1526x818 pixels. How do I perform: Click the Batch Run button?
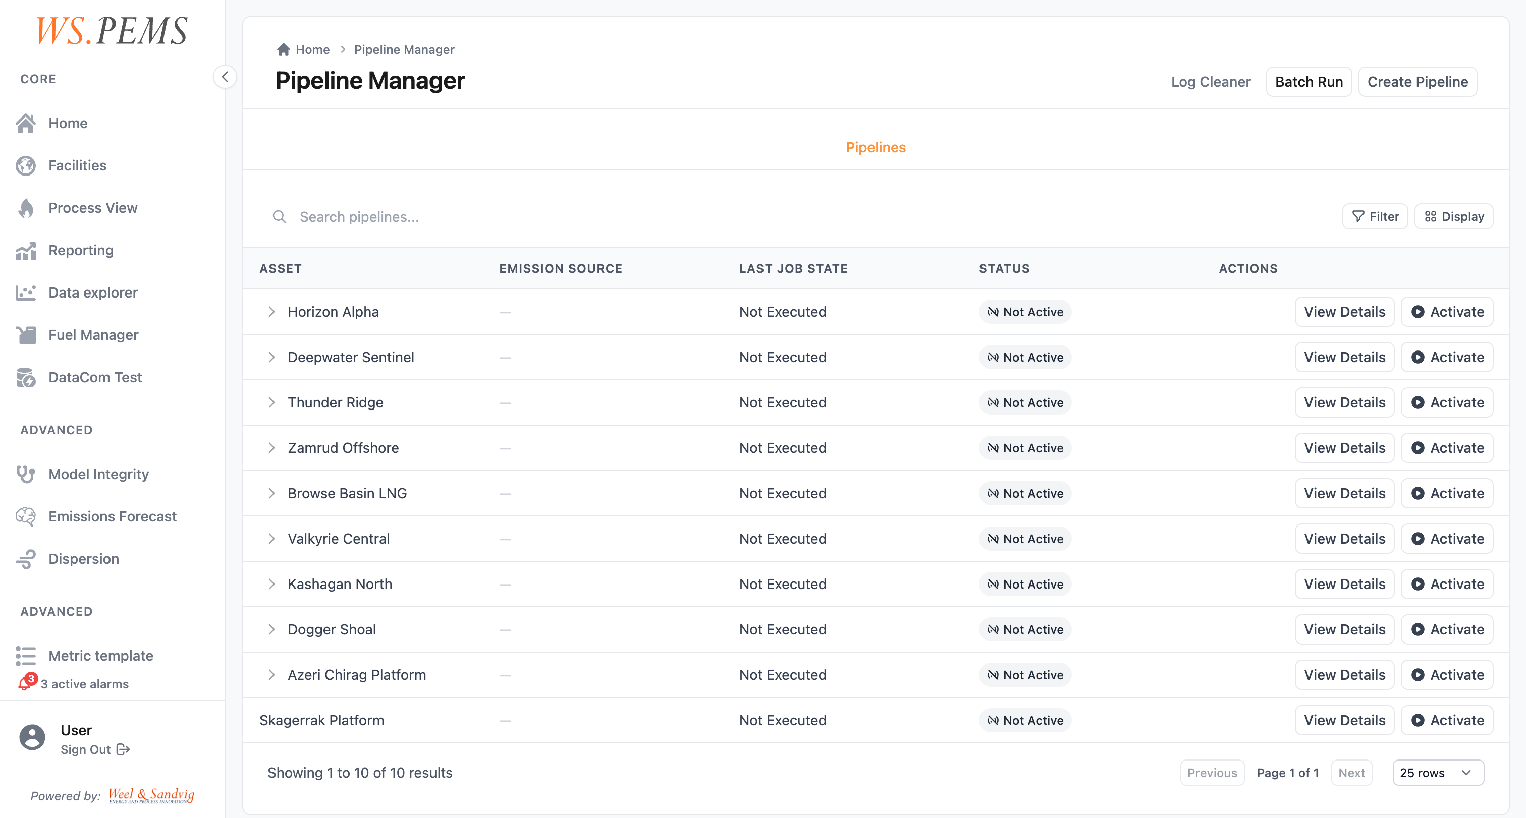(x=1309, y=82)
